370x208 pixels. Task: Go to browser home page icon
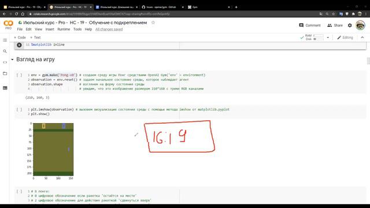[x=23, y=14]
